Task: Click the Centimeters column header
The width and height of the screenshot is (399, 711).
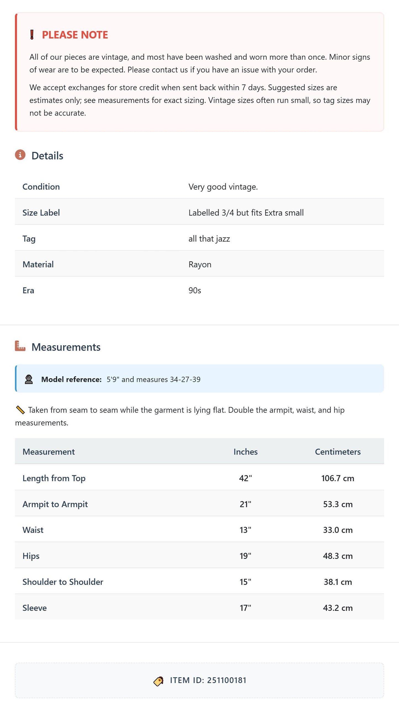Action: click(x=338, y=452)
